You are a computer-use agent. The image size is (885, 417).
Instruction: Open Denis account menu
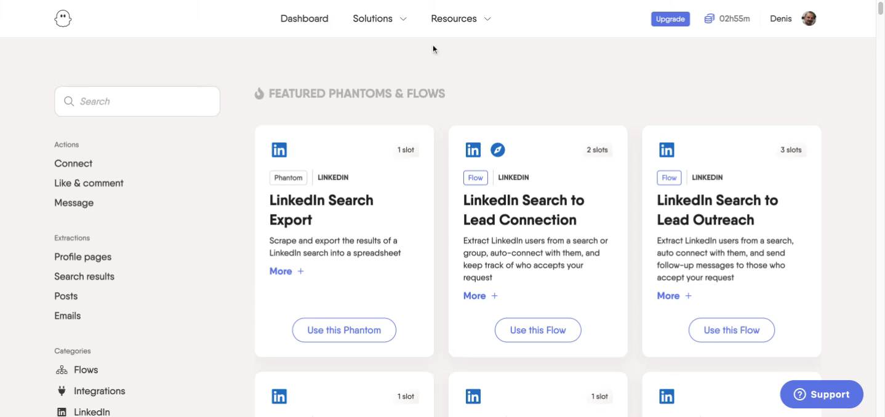(x=781, y=18)
